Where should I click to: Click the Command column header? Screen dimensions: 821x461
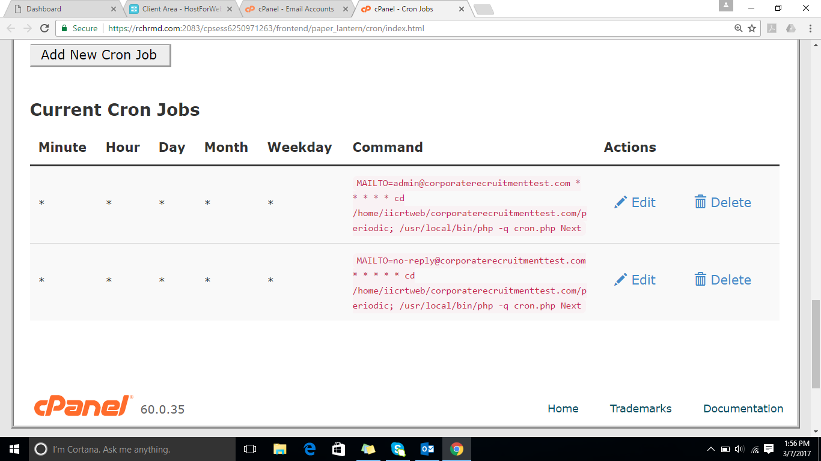tap(388, 148)
